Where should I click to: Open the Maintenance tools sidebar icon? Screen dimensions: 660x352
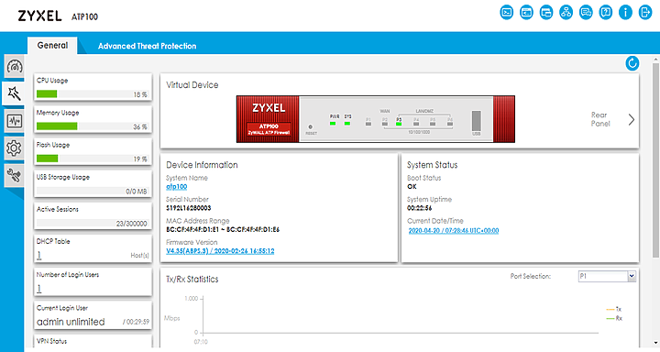coord(15,175)
